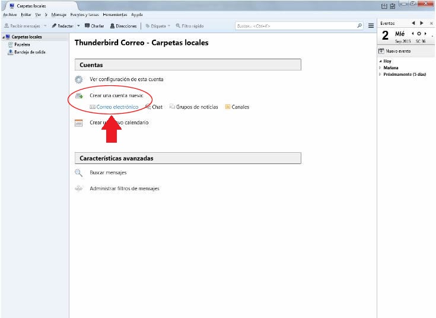Screen dimensions: 436x318
Task: Click Nuevo evento button
Action: [x=395, y=51]
